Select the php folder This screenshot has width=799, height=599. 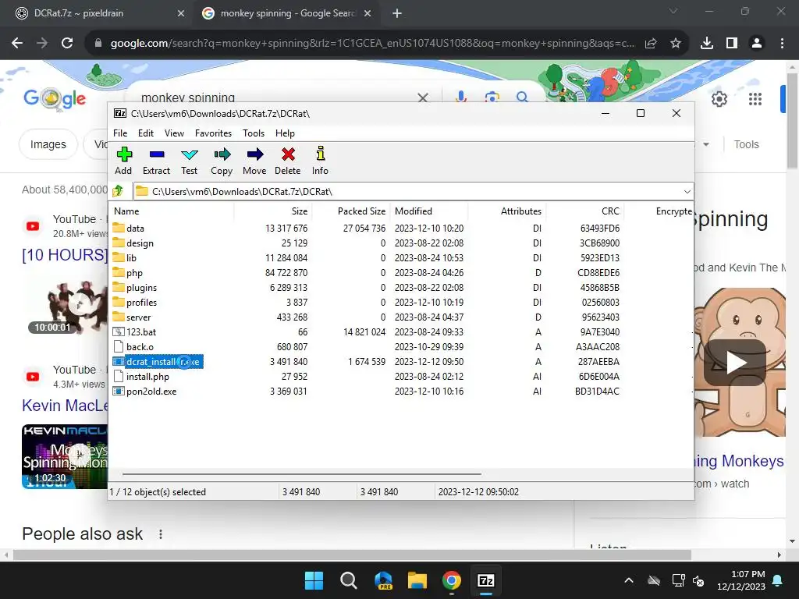click(128, 272)
